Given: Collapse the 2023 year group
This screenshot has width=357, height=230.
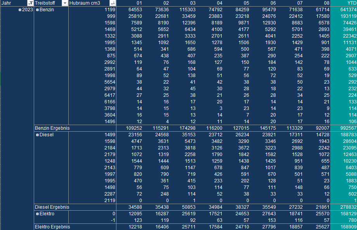Looking at the screenshot, I should (x=20, y=10).
